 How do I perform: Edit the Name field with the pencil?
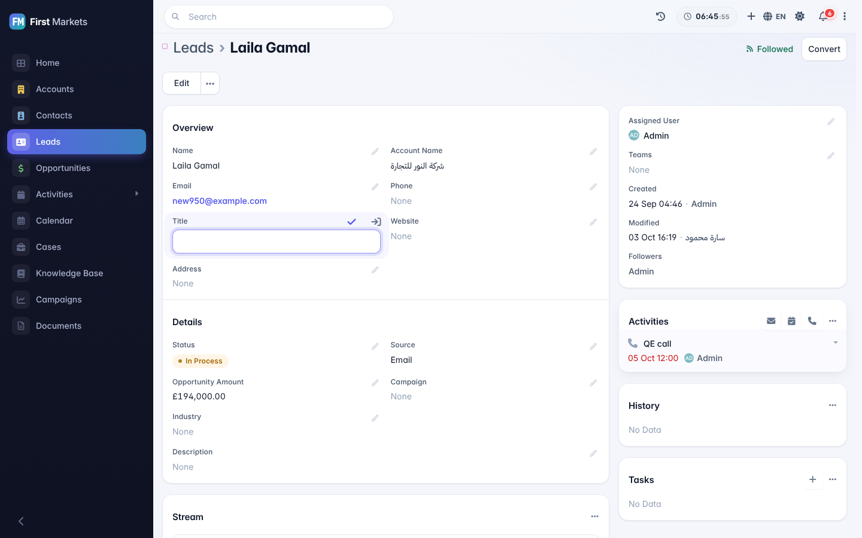click(x=375, y=152)
